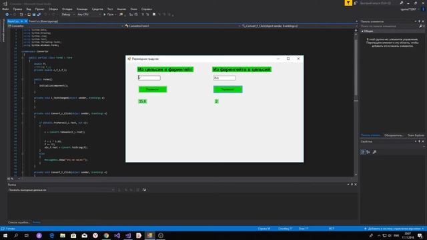Open the Debug configuration dropdown
The height and width of the screenshot is (240, 427).
(x=67, y=15)
